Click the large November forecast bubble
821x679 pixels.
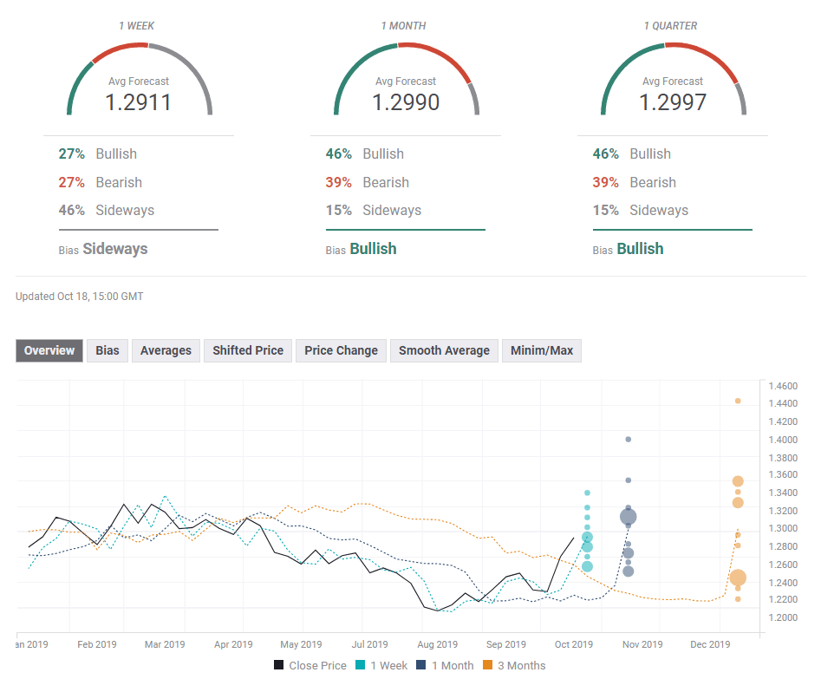pos(628,516)
